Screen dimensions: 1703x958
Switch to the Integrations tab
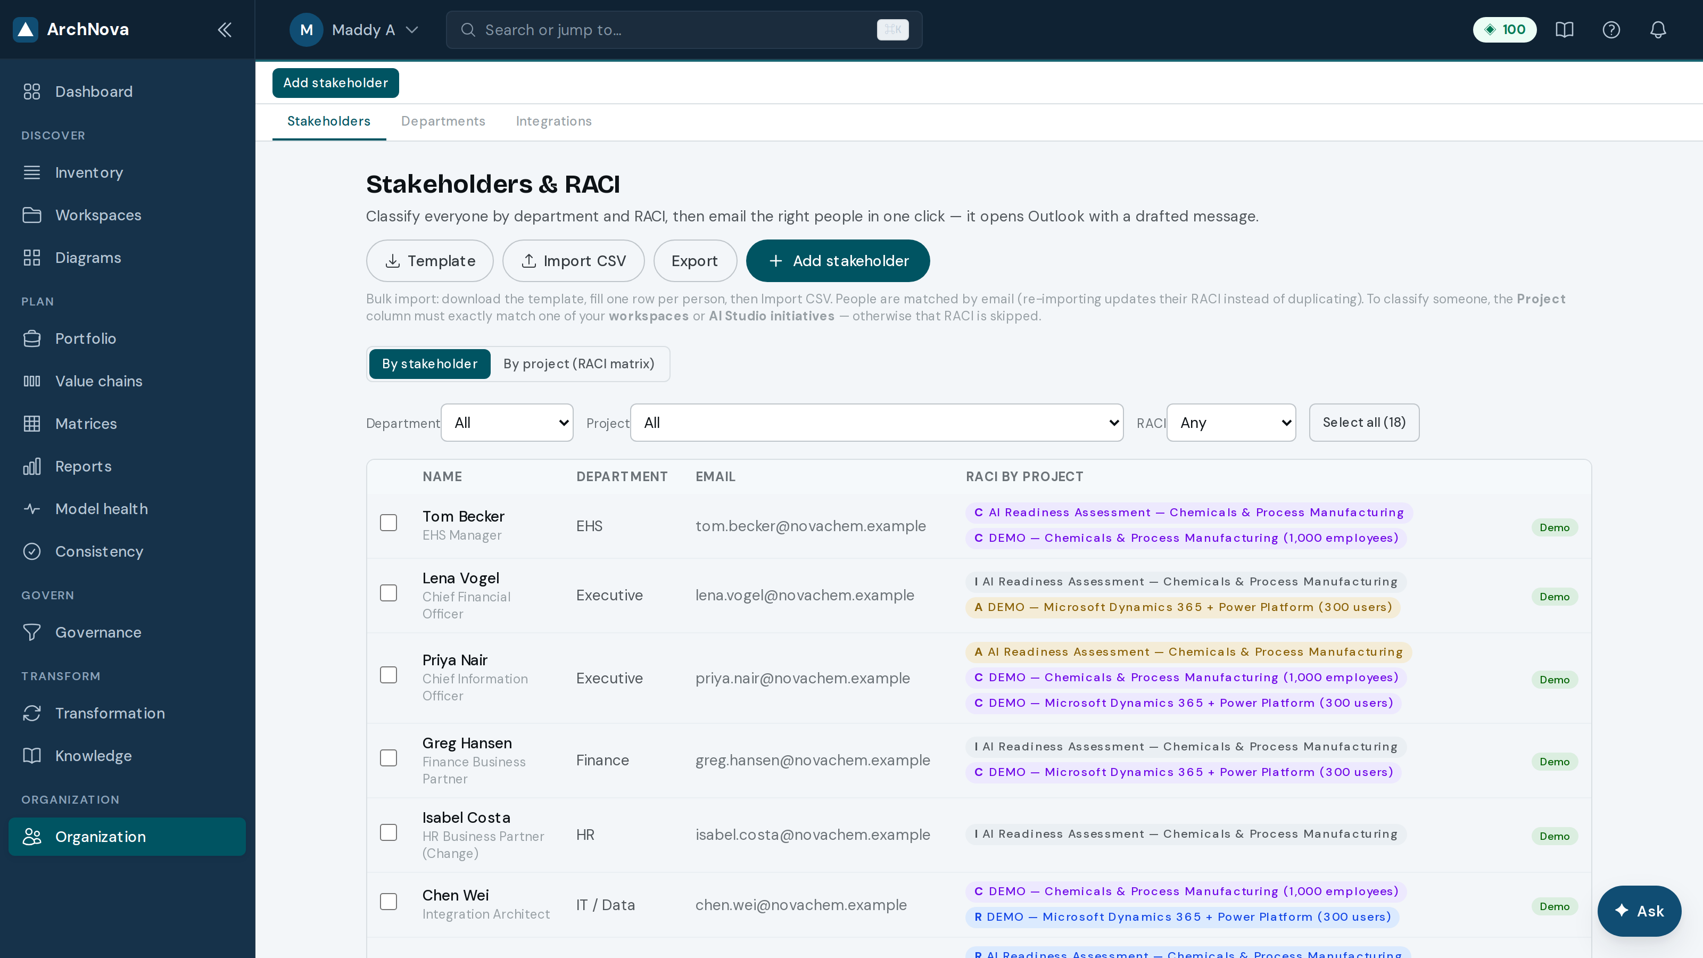(553, 122)
